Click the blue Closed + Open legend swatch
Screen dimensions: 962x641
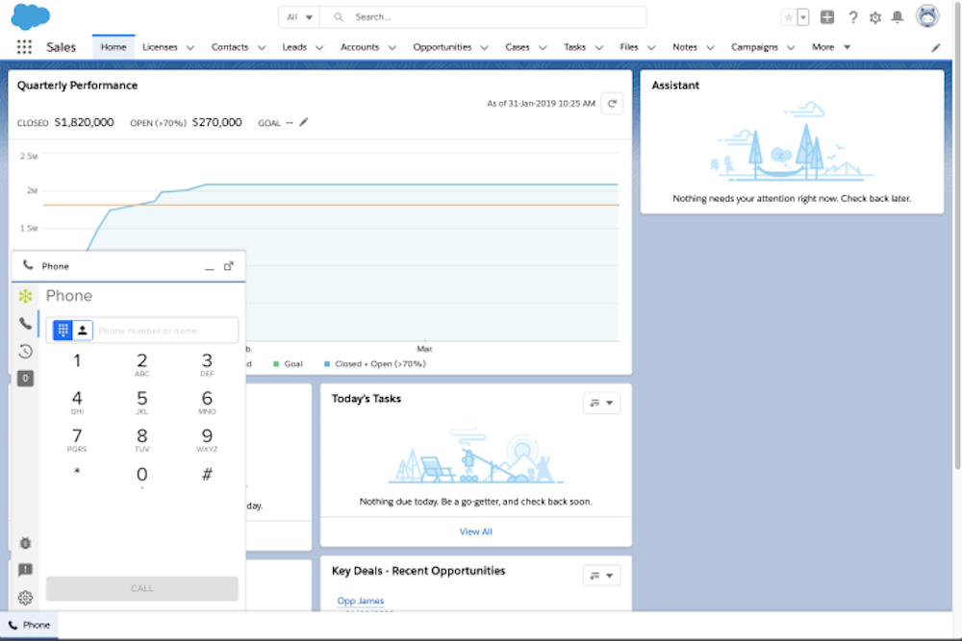pos(327,364)
